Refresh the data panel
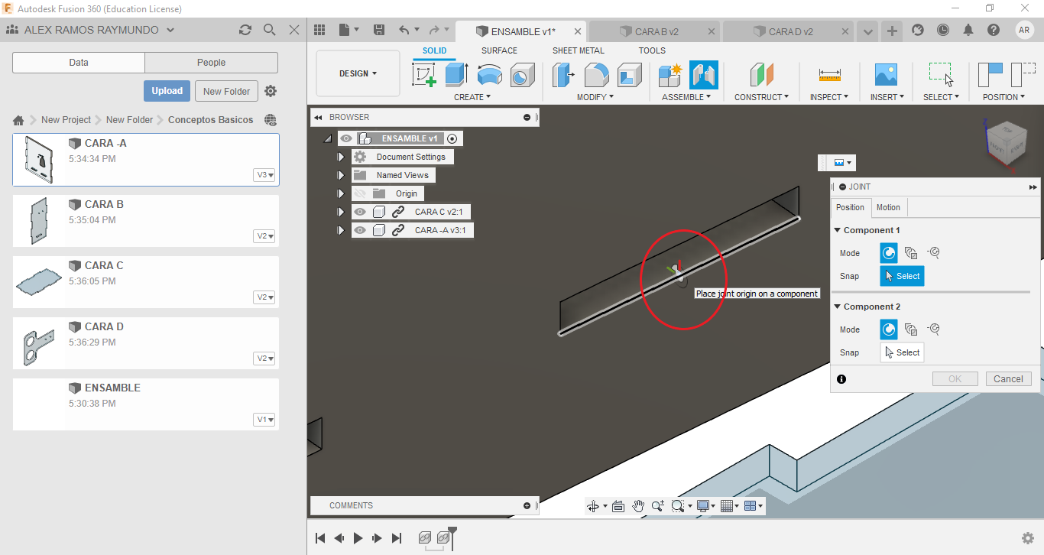 [245, 30]
